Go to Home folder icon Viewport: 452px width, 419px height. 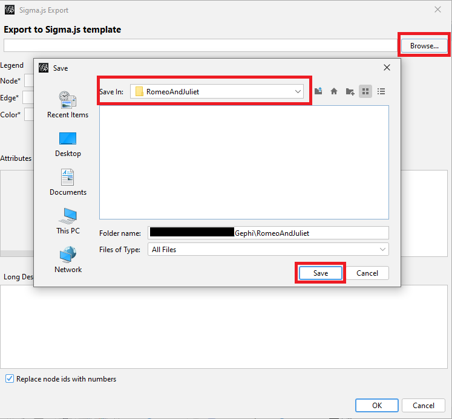pos(334,91)
